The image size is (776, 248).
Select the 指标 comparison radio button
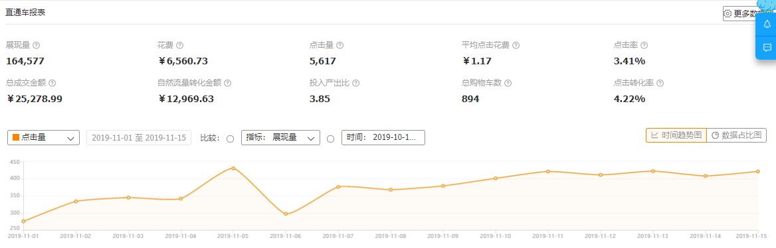230,139
